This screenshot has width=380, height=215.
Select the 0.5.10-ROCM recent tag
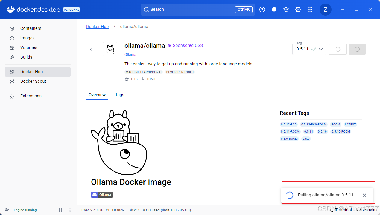341,132
